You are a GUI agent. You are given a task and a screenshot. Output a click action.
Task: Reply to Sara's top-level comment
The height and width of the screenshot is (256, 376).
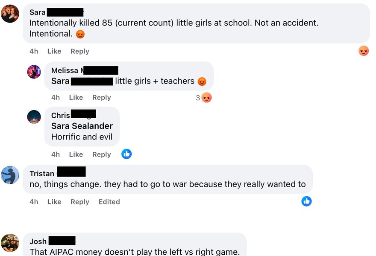80,51
